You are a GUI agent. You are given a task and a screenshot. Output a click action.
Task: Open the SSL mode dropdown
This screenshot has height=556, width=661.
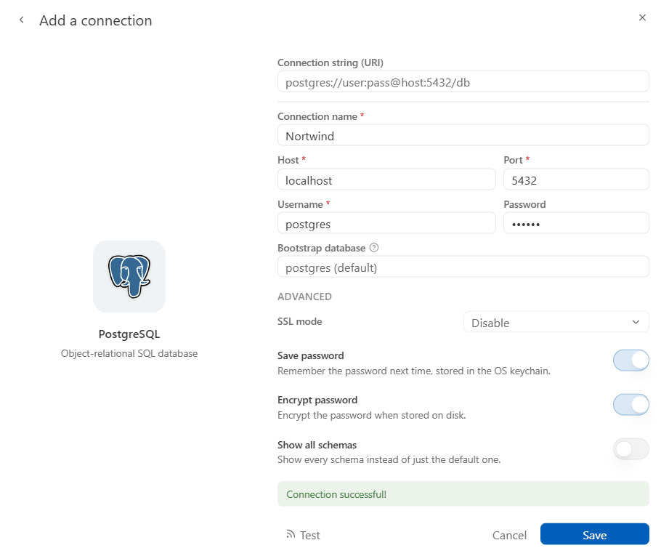coord(556,322)
